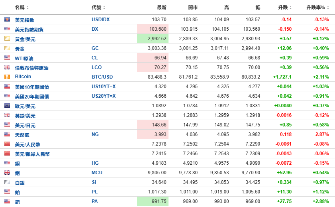Sort by 升跌 column arrows
Viewport: 335px width, 207px height.
coord(290,8)
